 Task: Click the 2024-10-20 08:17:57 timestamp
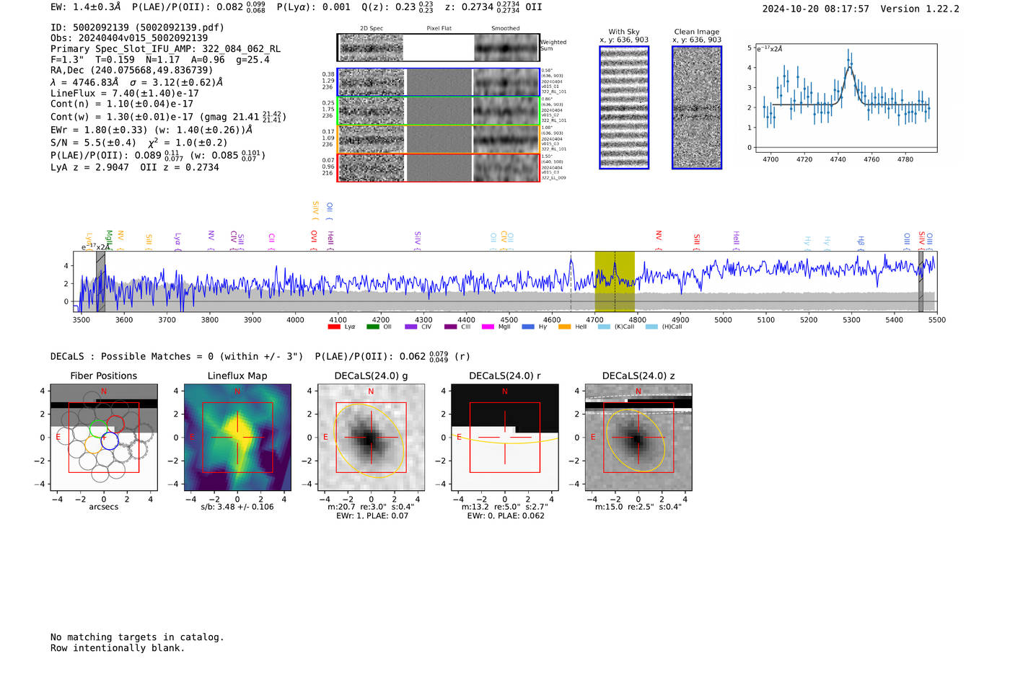[x=816, y=9]
